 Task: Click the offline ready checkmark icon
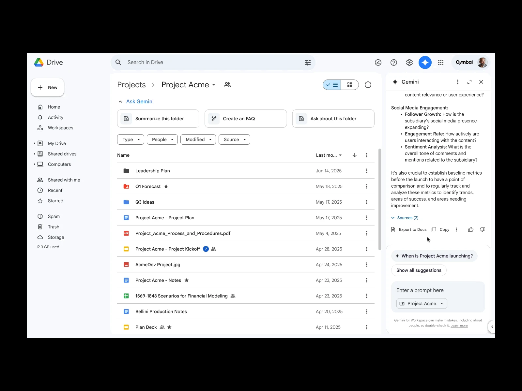tap(378, 63)
